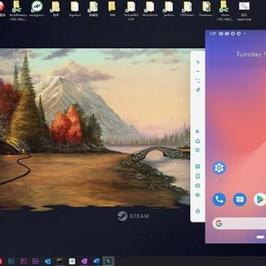
Task: Click the Google search field on home screen
Action: tap(239, 223)
